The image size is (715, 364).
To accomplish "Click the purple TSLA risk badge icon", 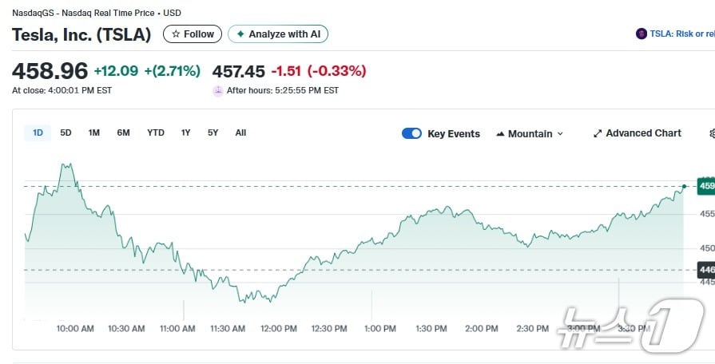I will point(641,34).
